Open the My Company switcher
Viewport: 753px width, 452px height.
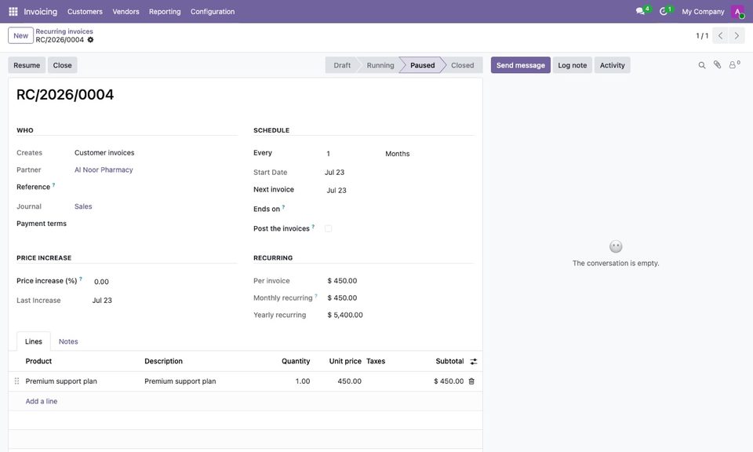point(703,12)
